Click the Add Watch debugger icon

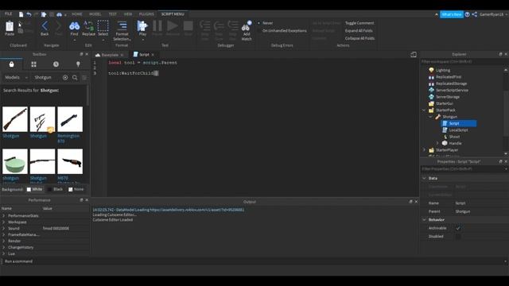(x=247, y=26)
